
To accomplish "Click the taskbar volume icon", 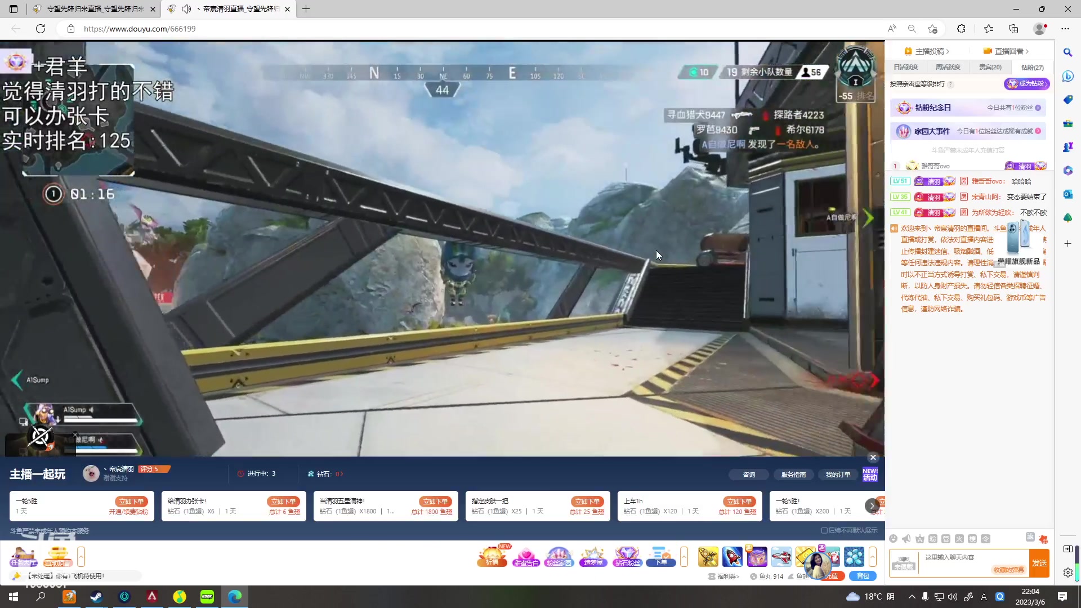I will click(952, 597).
